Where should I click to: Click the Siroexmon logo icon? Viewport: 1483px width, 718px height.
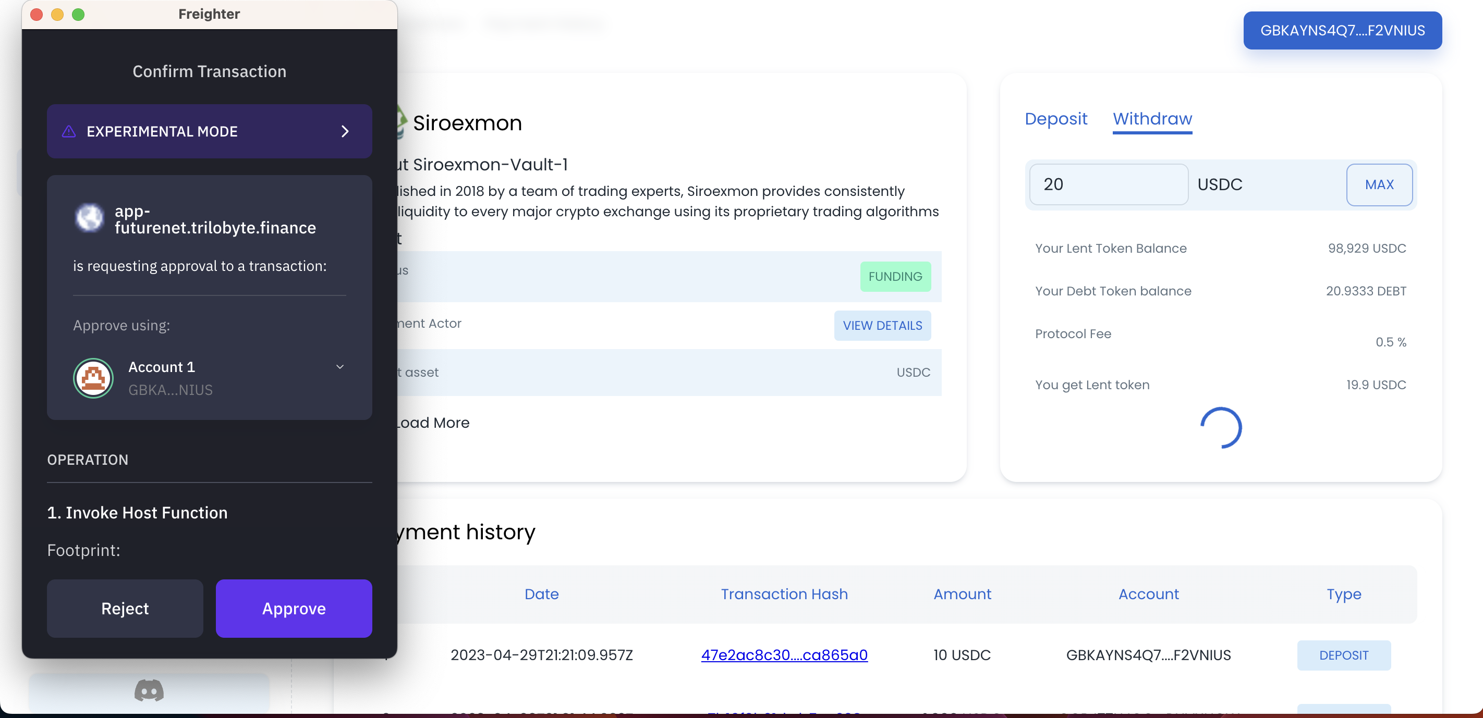click(402, 122)
